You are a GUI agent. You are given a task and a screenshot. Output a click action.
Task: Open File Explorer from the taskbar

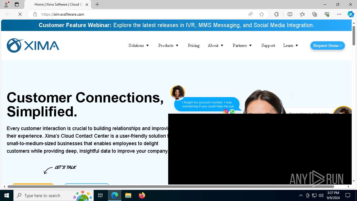(x=128, y=195)
